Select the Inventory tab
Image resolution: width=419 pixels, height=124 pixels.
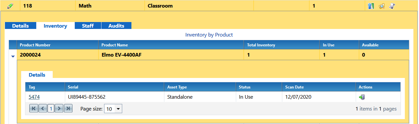[x=55, y=26]
